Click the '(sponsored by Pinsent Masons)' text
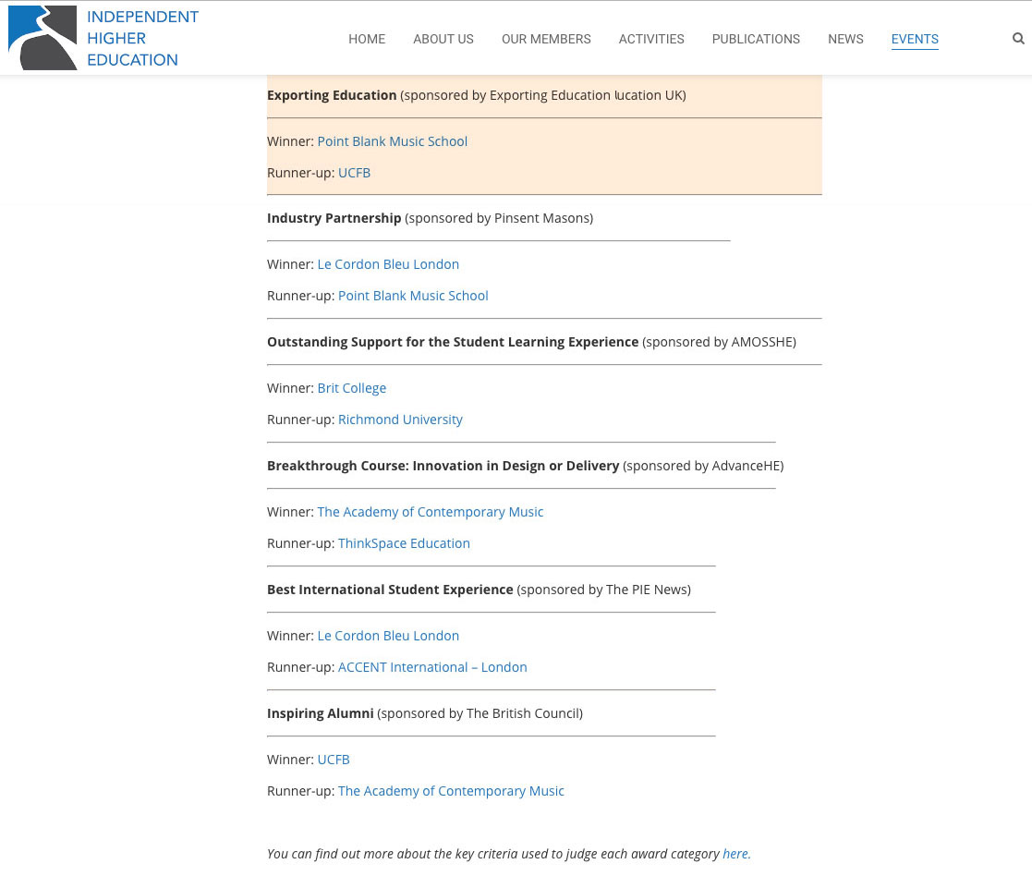 (x=499, y=219)
